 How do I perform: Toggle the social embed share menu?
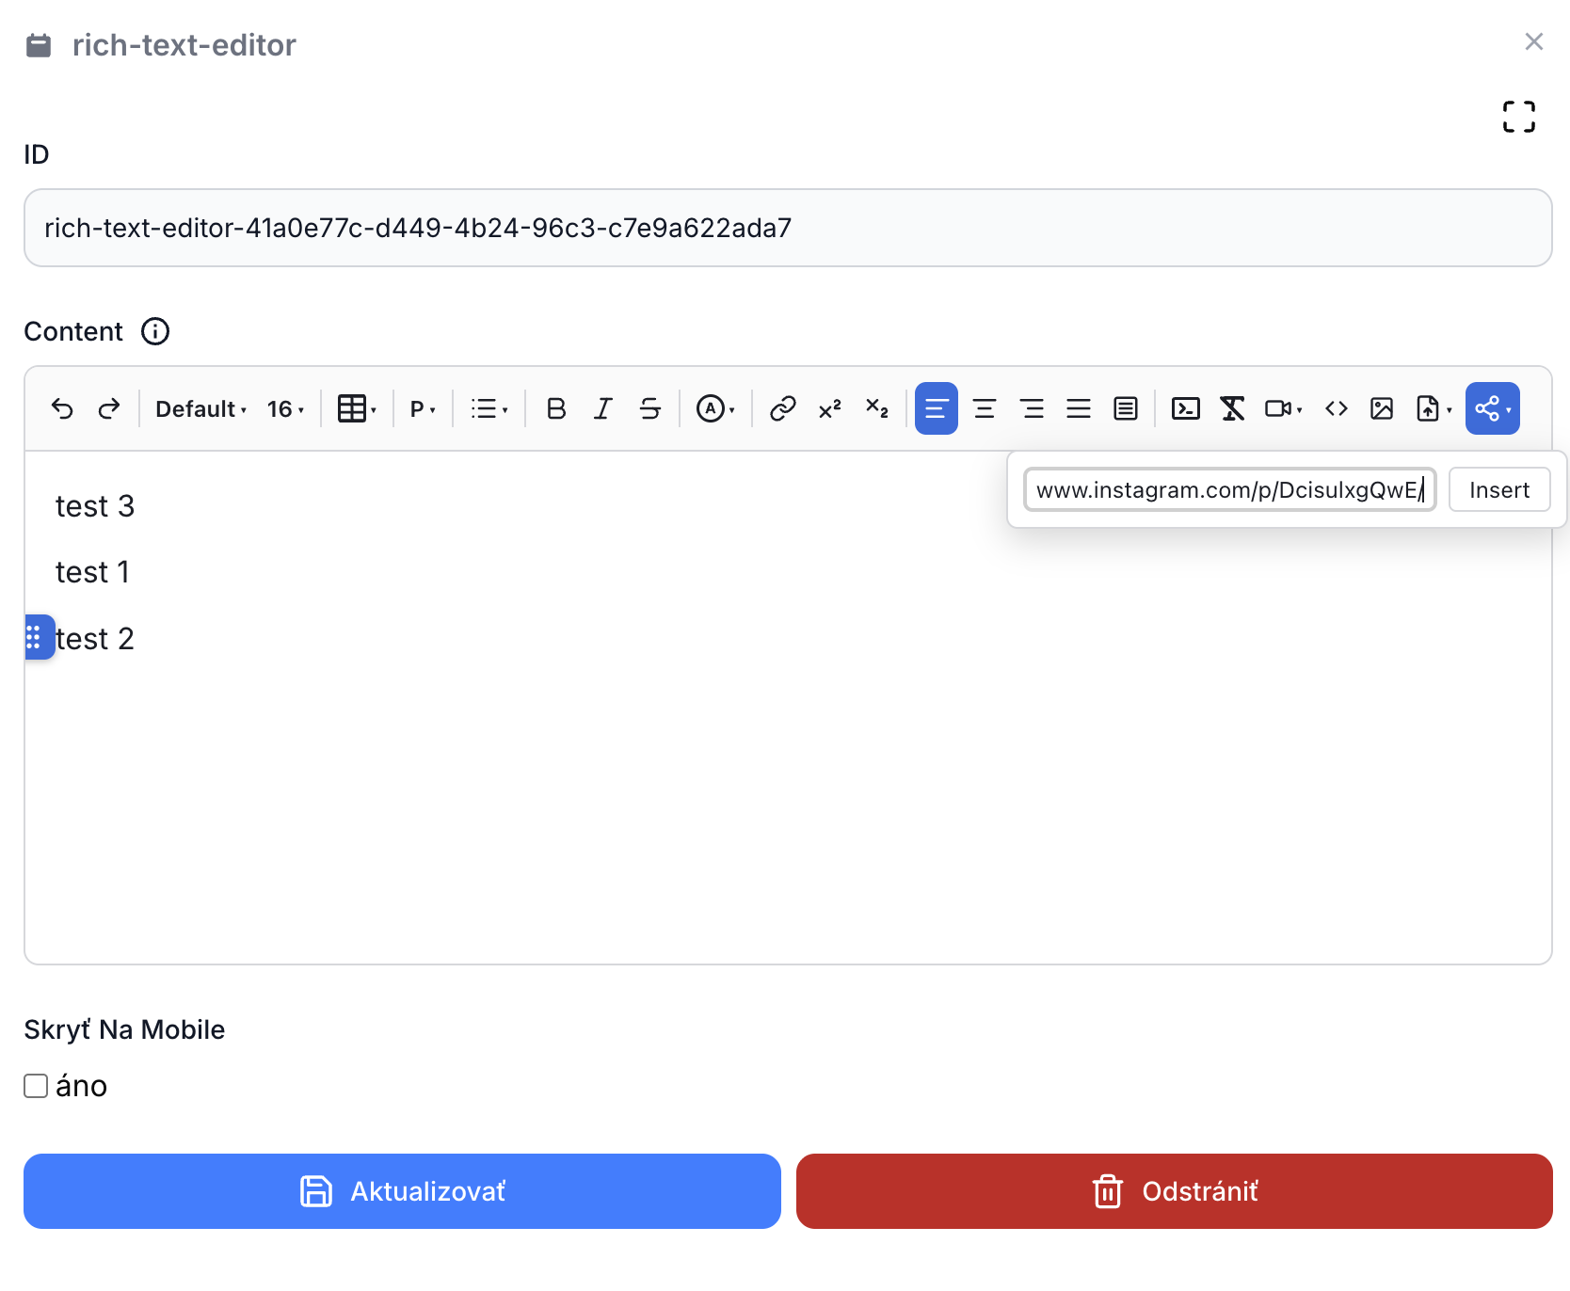1493,408
